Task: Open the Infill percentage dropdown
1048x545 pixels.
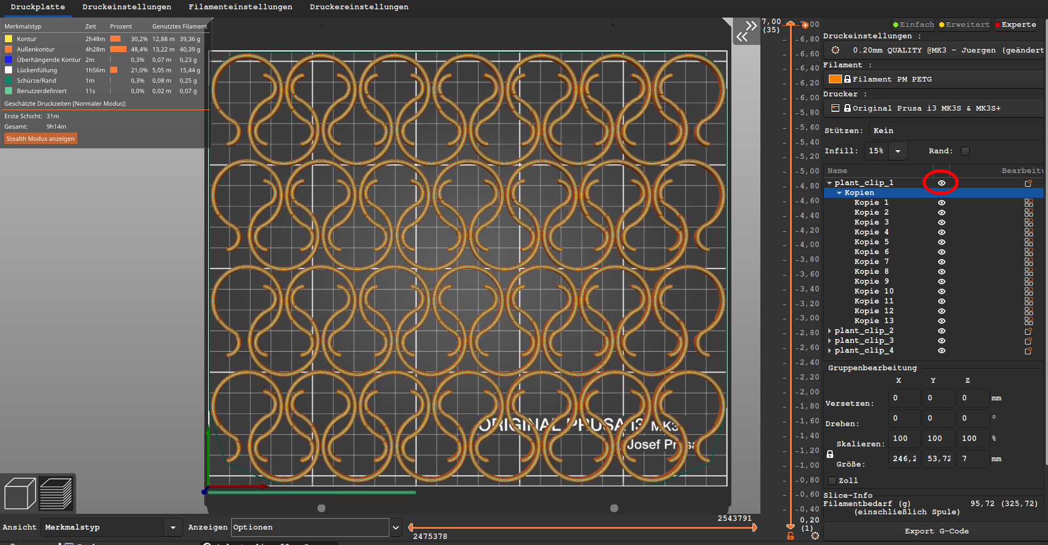Action: (898, 151)
